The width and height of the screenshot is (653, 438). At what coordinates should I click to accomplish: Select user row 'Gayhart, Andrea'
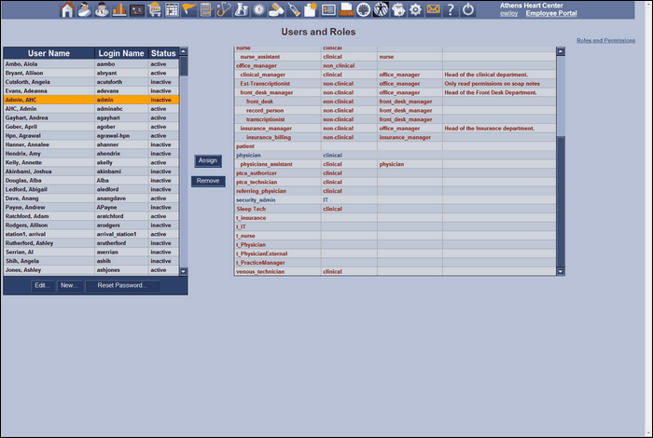91,117
